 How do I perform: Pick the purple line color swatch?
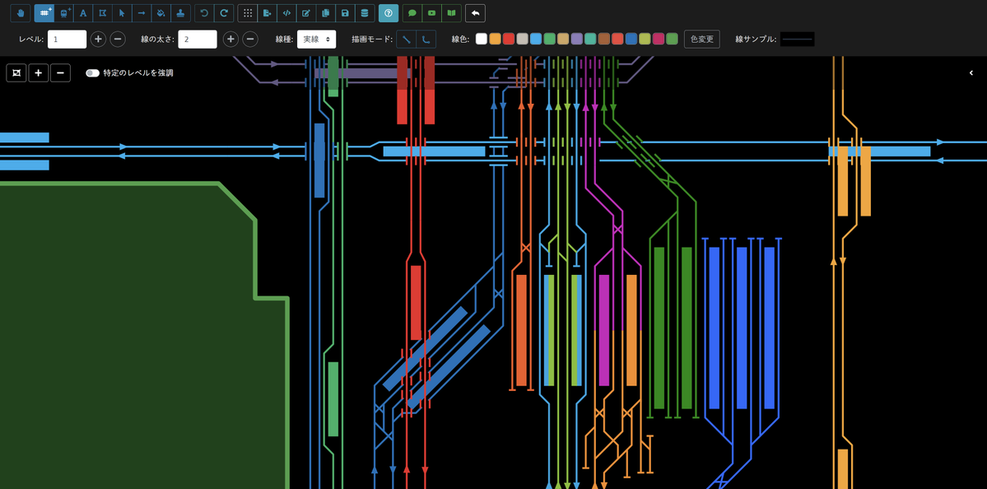(576, 39)
